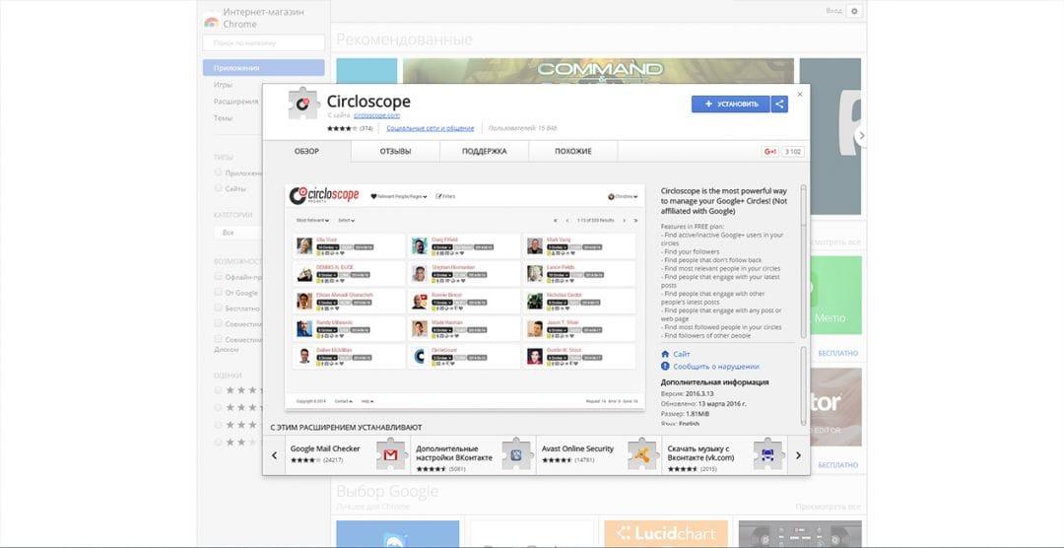Switch to the Отзывы tab
Image resolution: width=1064 pixels, height=548 pixels.
click(396, 152)
